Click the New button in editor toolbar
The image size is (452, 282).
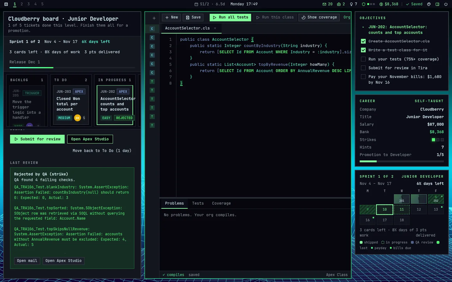(171, 18)
